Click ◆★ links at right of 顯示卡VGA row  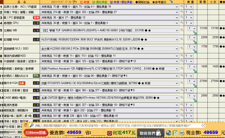click(222, 81)
